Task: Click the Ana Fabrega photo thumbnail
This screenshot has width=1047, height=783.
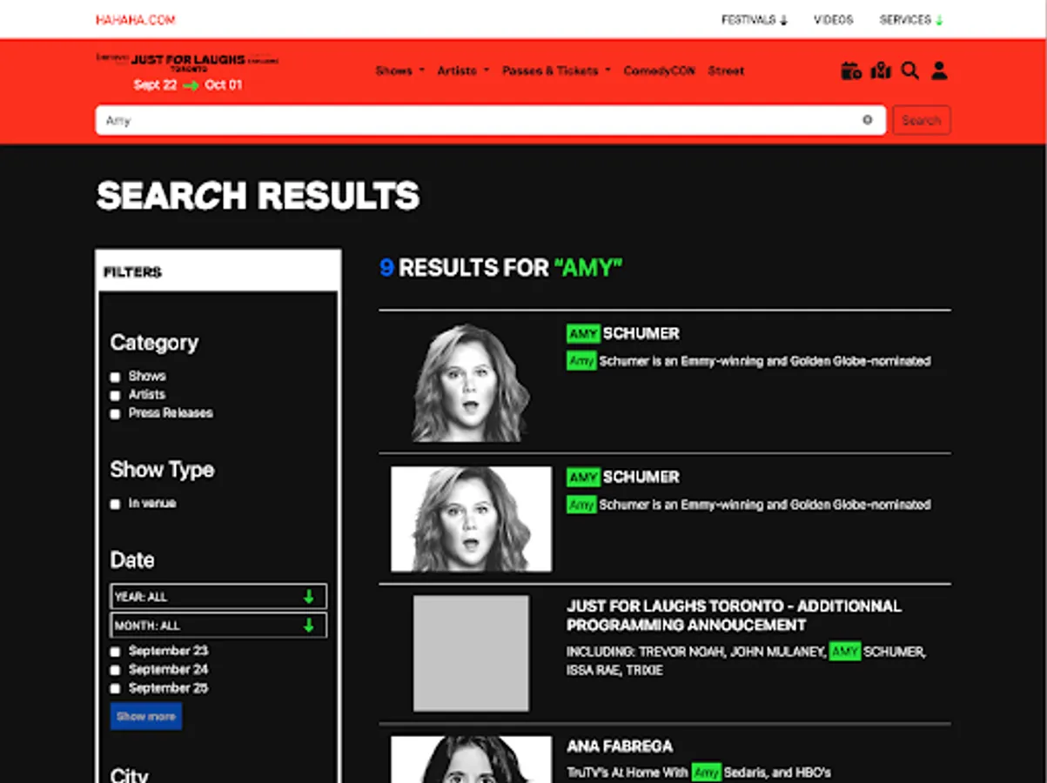Action: tap(471, 760)
